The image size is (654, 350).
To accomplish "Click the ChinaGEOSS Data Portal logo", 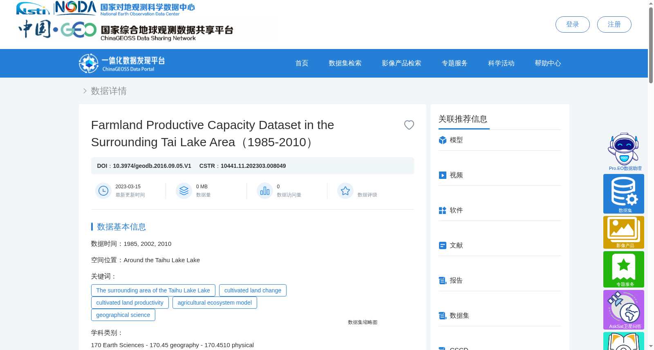I will (x=122, y=63).
